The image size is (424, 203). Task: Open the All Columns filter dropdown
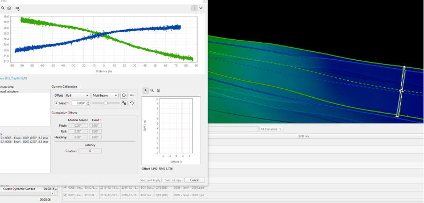(x=271, y=129)
